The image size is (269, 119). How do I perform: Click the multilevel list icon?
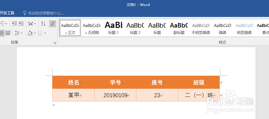tap(2, 24)
